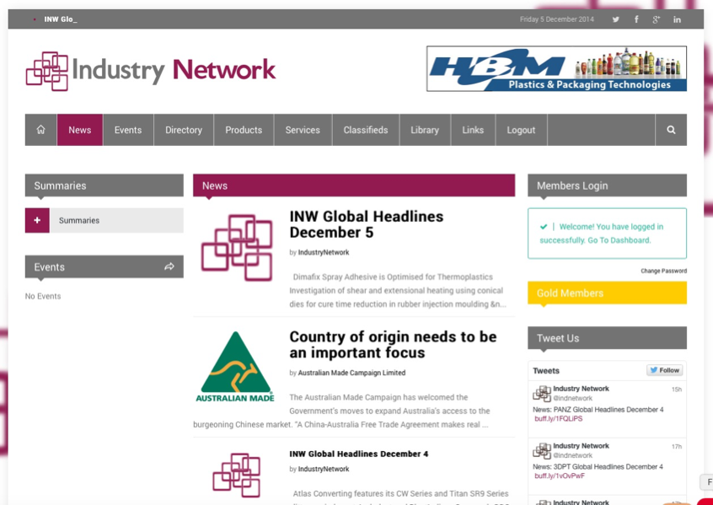Screen dimensions: 713x505
Task: Click the Home icon in navigation bar
Action: pyautogui.click(x=40, y=130)
